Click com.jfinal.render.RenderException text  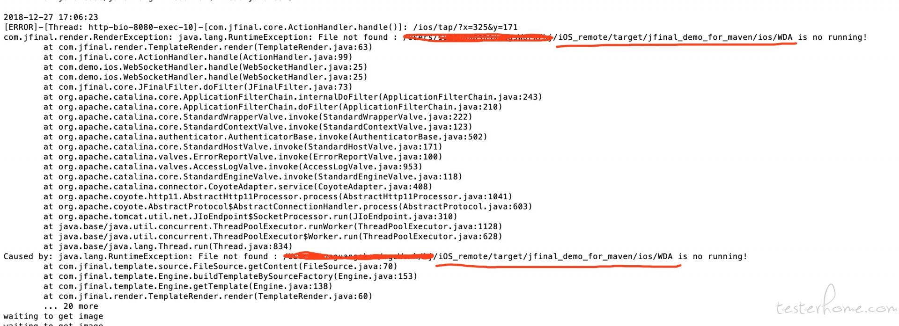point(86,37)
